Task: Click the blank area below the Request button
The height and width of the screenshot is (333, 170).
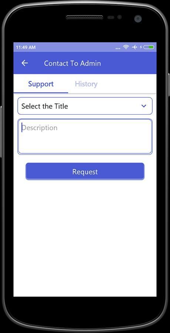Action: (85, 238)
